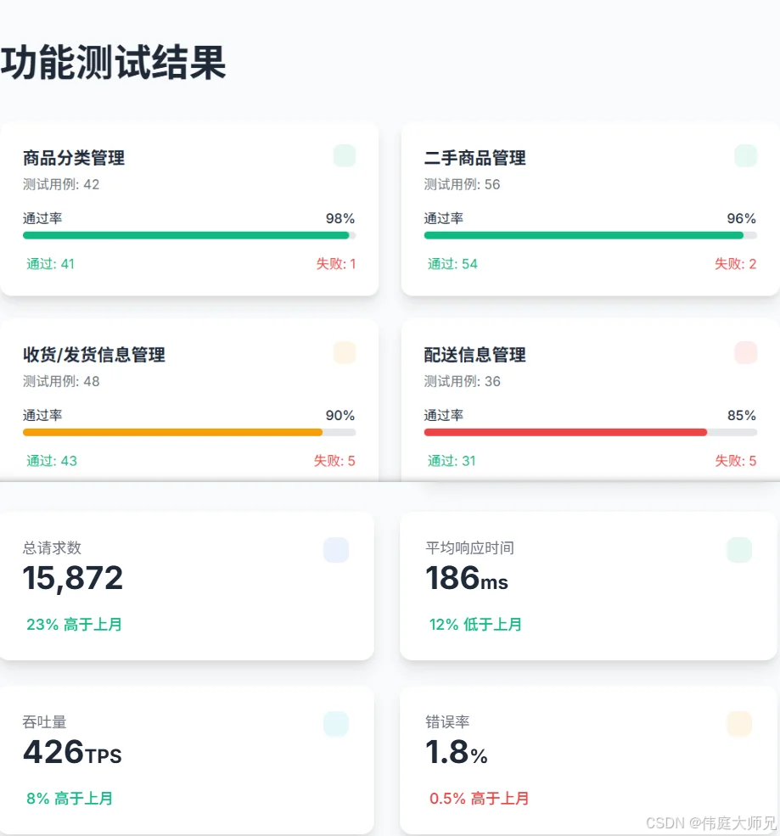Click the text 测试用例: 48

pyautogui.click(x=61, y=381)
